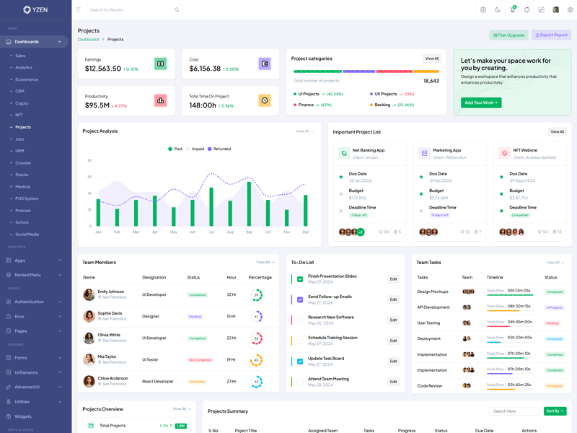Switch to dark mode via moon icon
Screen dimensions: 577x433
click(498, 10)
